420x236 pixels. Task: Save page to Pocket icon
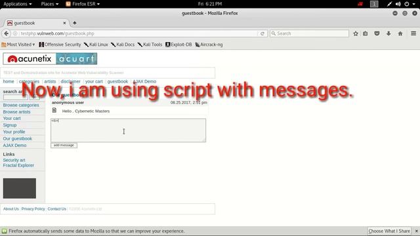click(377, 33)
